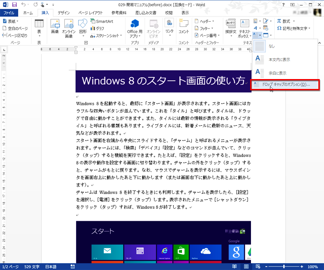The width and height of the screenshot is (324, 270).
Task: Open ribbon display options icon
Action: 292,5
